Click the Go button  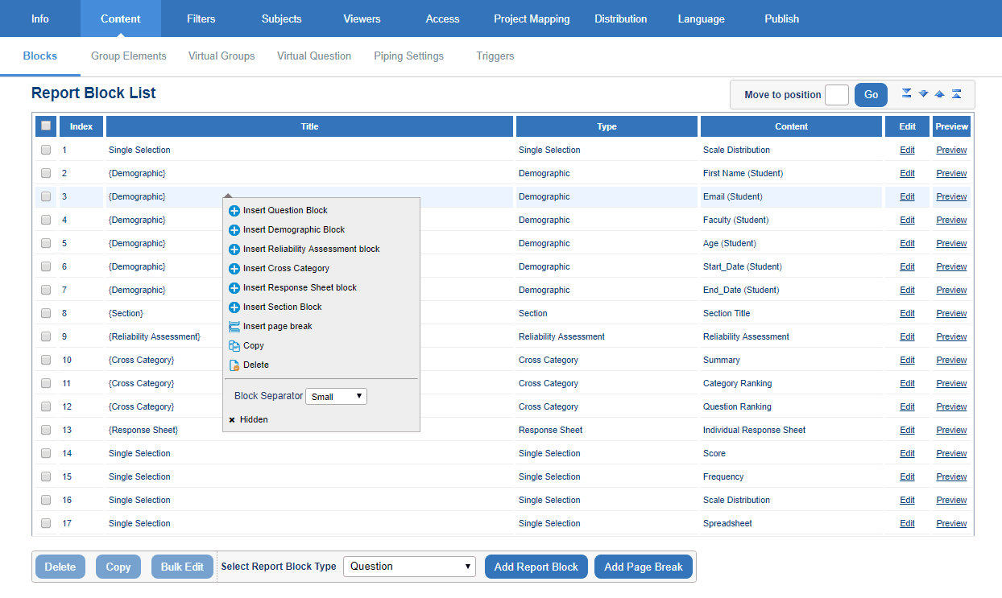coord(871,94)
